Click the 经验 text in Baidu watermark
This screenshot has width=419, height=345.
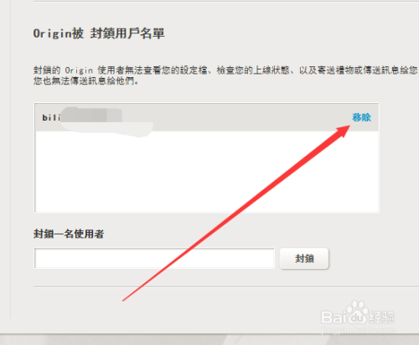point(381,317)
